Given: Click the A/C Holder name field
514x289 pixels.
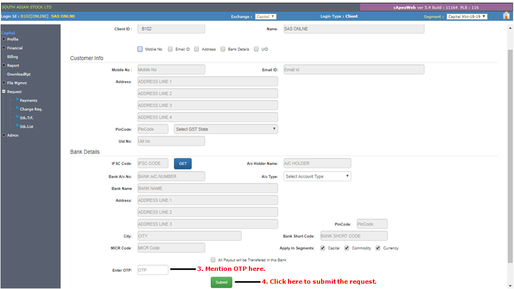Looking at the screenshot, I should [x=317, y=163].
